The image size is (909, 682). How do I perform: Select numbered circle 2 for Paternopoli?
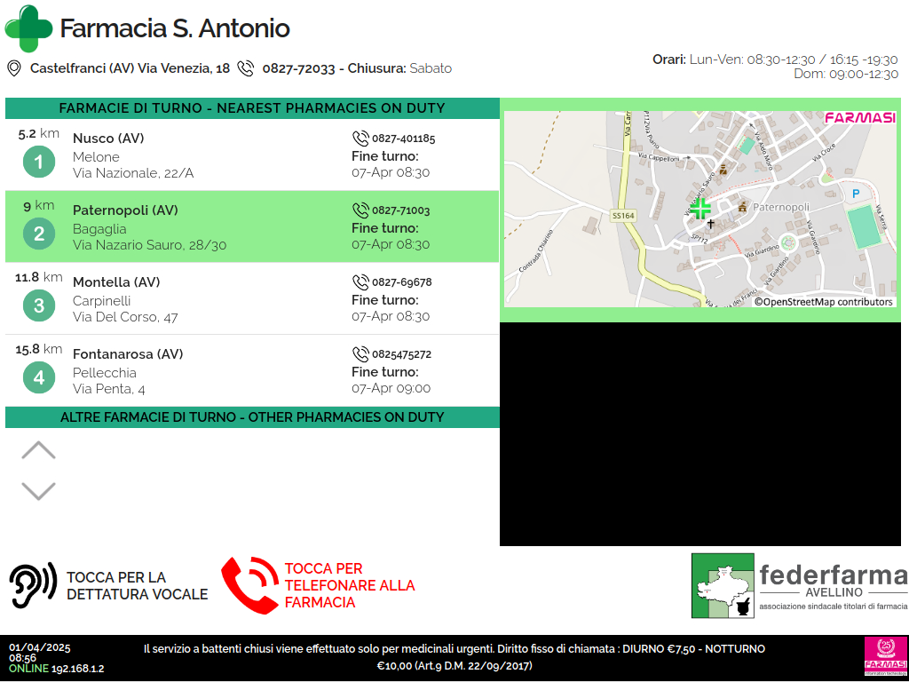click(38, 234)
